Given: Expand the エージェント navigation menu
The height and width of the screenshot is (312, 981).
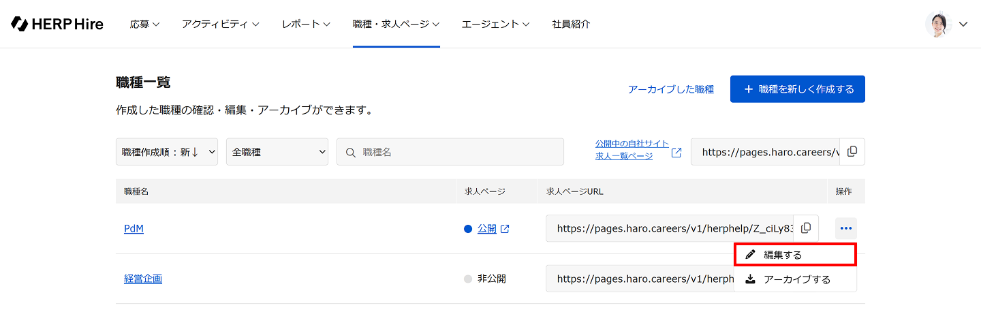Looking at the screenshot, I should pos(495,24).
